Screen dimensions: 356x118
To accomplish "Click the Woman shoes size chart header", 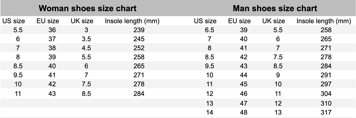I will click(87, 8).
